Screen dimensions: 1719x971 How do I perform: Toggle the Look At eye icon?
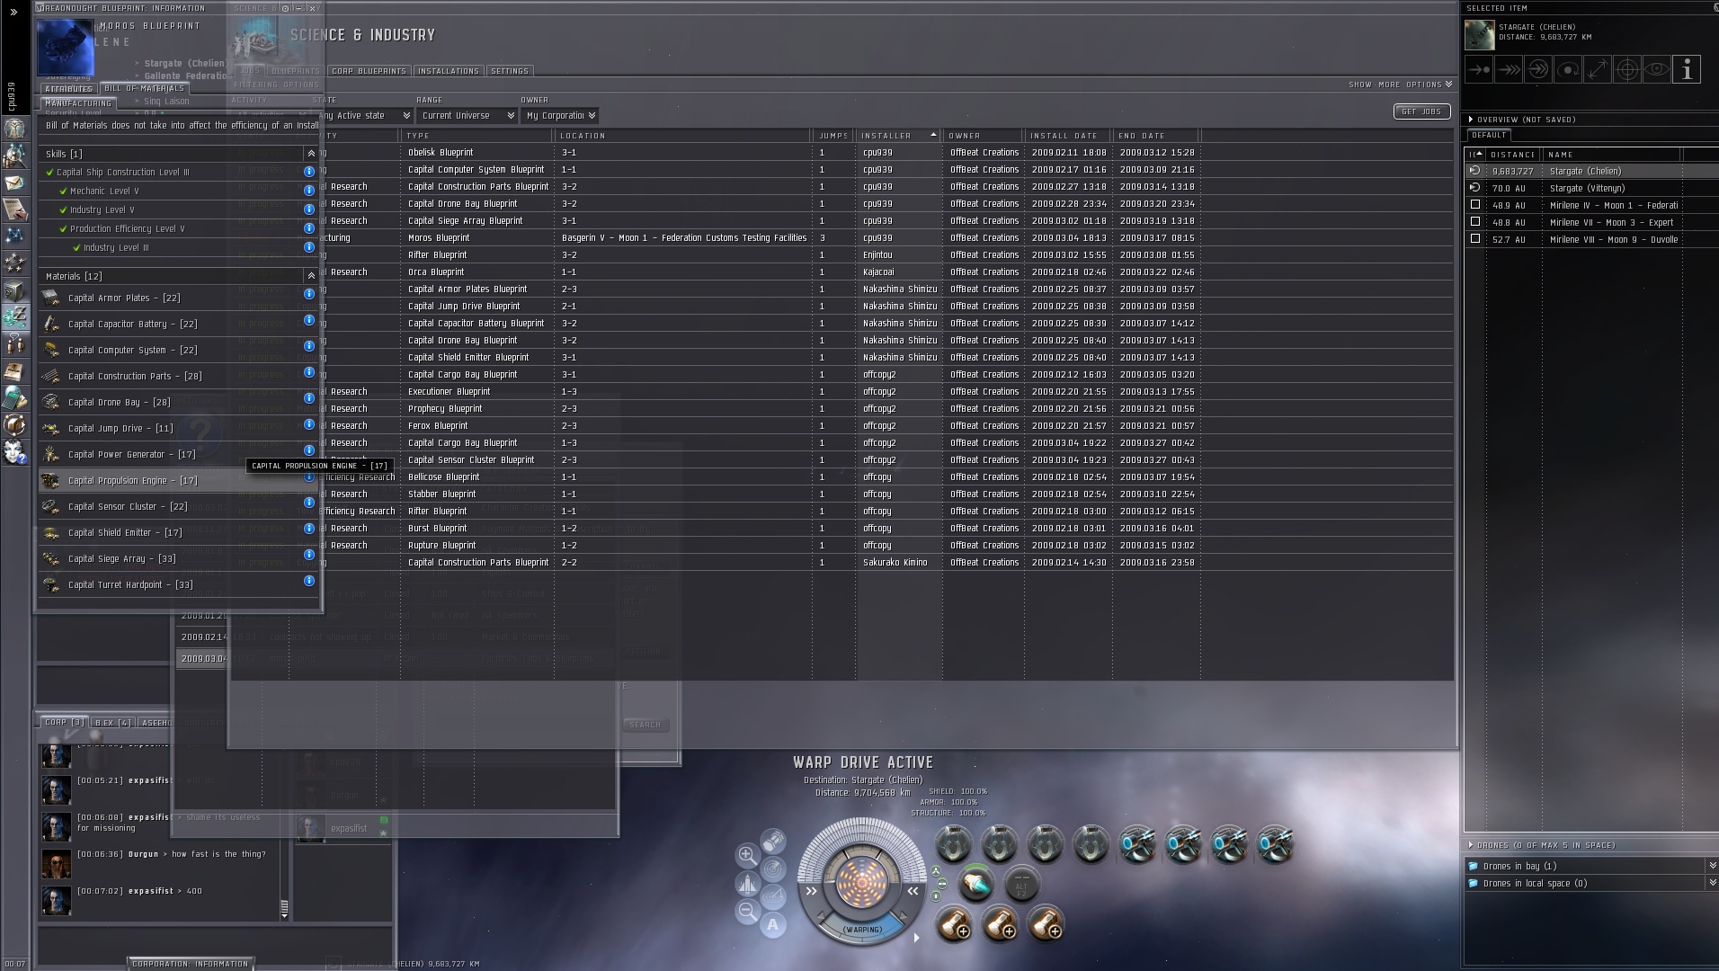1657,69
